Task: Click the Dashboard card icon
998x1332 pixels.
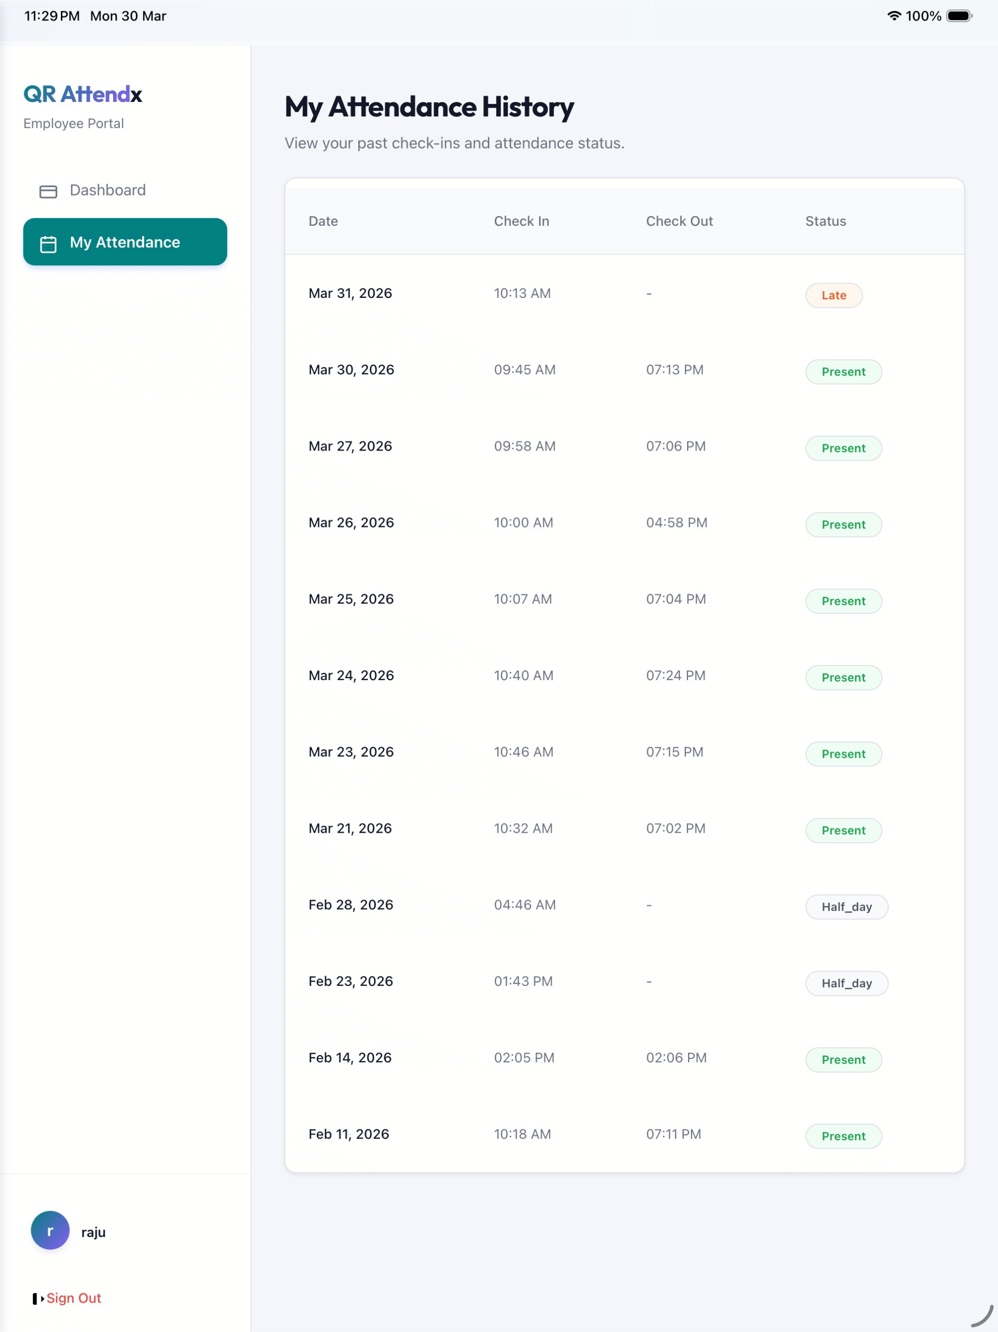Action: pyautogui.click(x=48, y=192)
